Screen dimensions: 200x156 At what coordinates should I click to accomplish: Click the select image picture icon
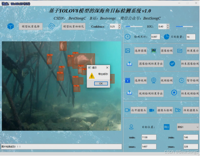[x=127, y=51]
